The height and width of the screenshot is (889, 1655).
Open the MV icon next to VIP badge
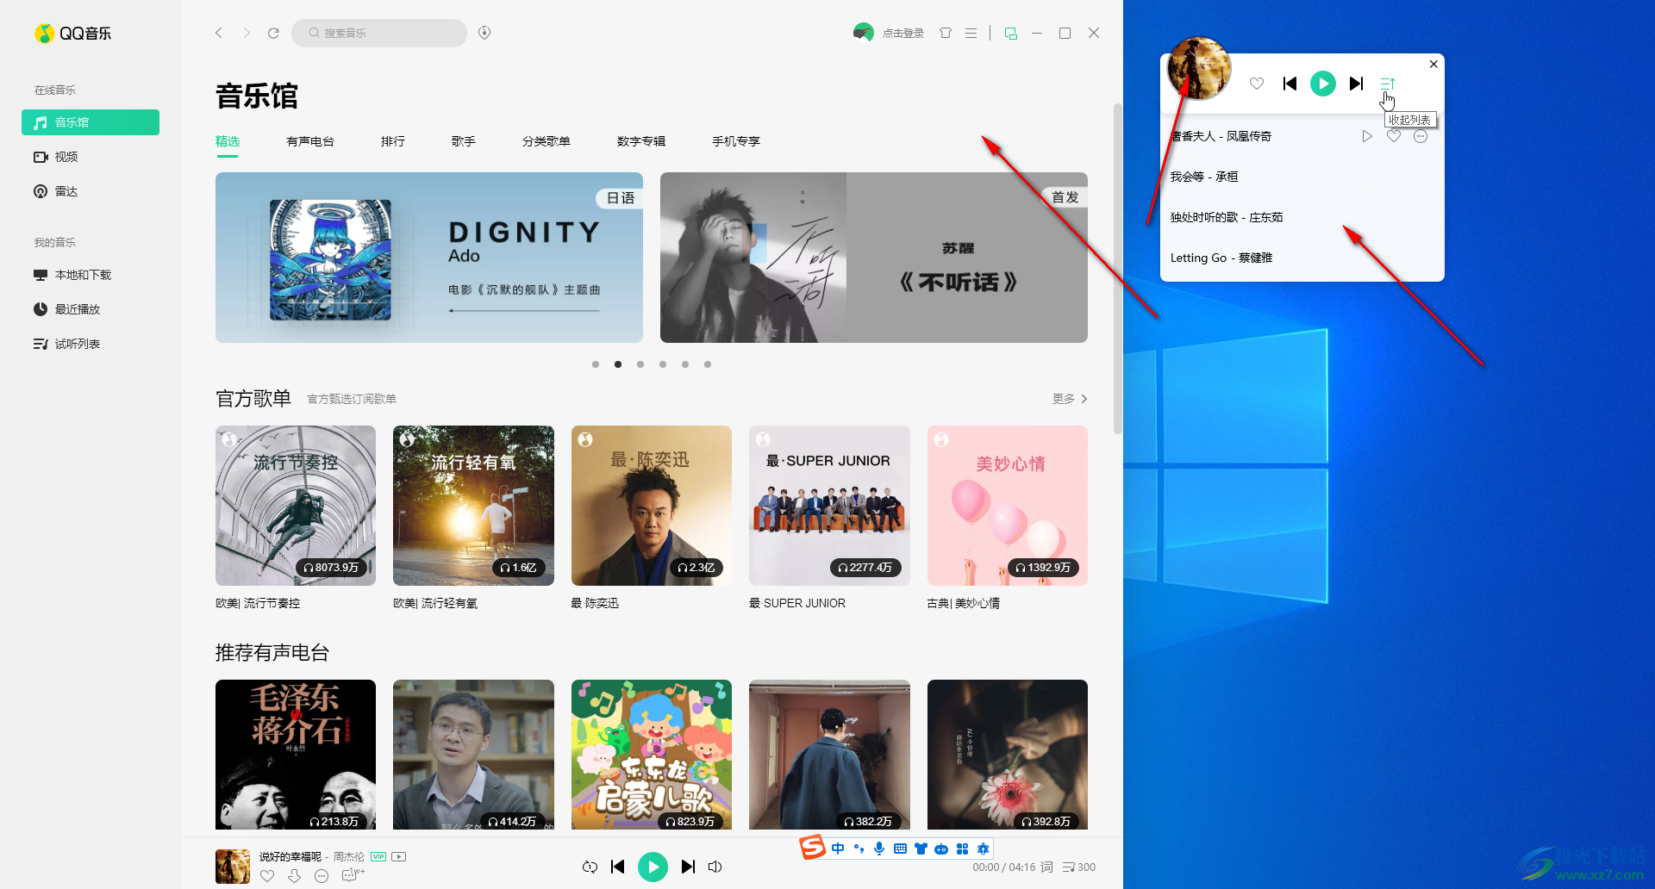tap(399, 856)
